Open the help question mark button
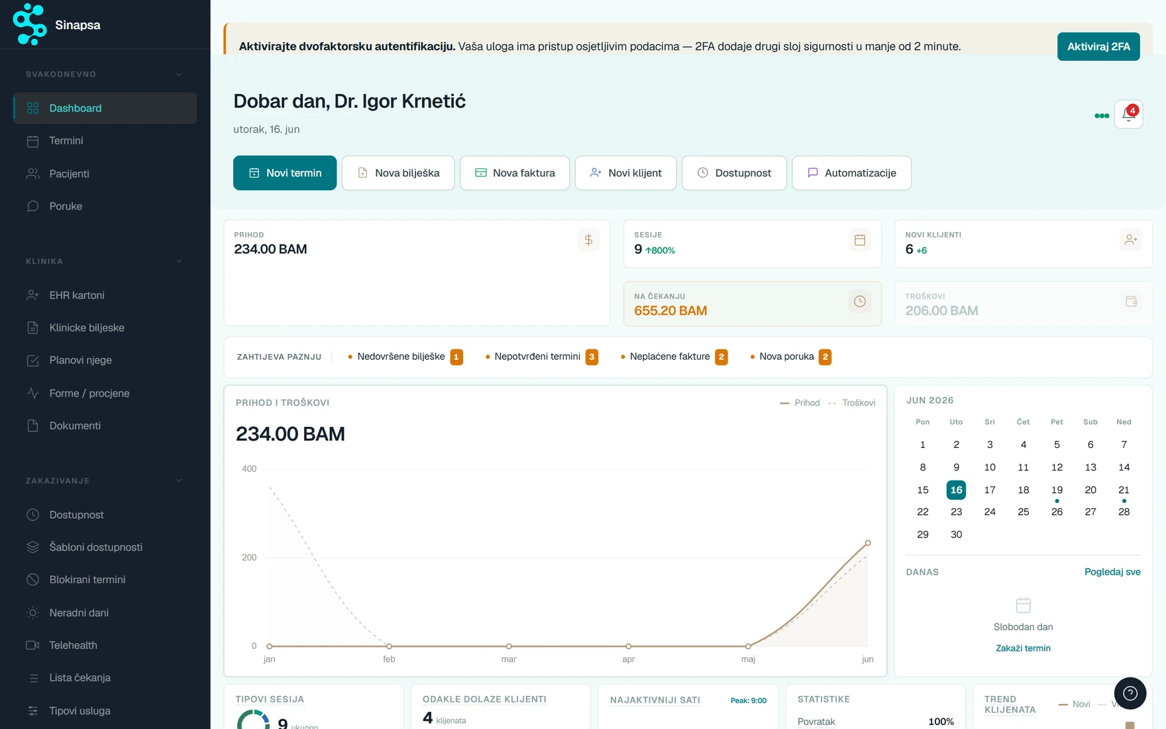This screenshot has height=729, width=1166. click(1130, 693)
